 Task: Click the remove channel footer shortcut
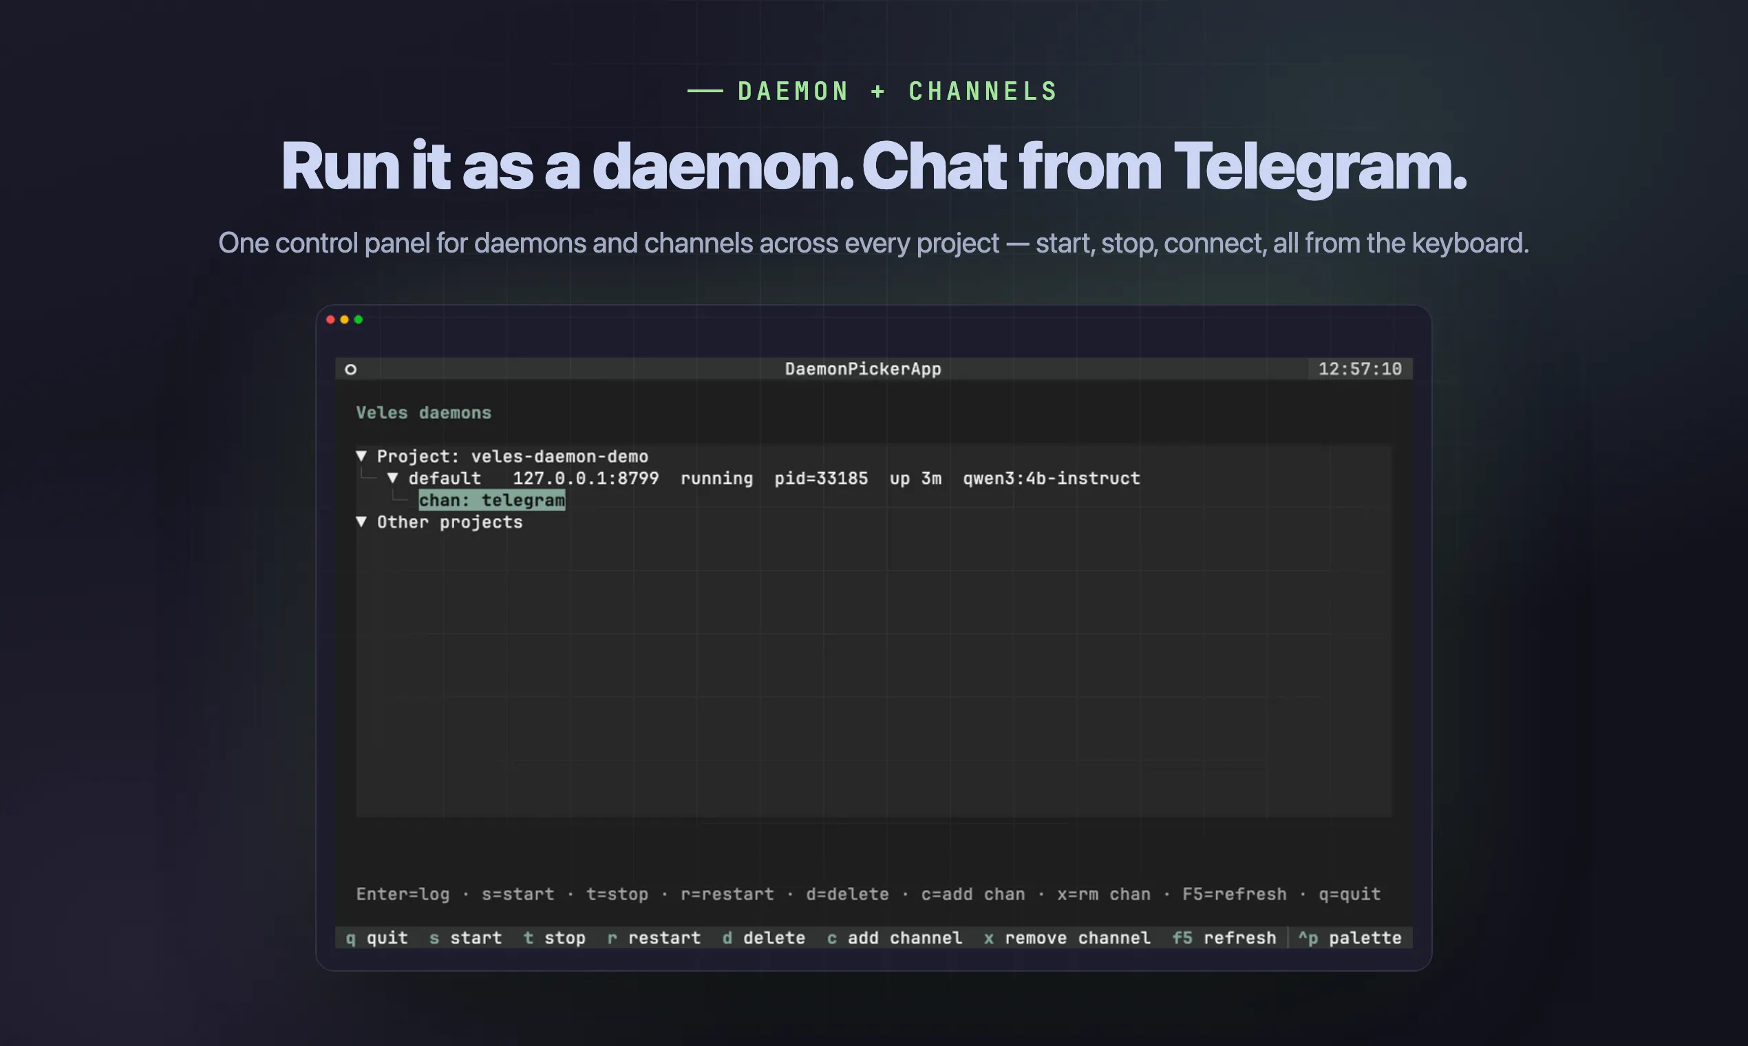(x=1067, y=937)
